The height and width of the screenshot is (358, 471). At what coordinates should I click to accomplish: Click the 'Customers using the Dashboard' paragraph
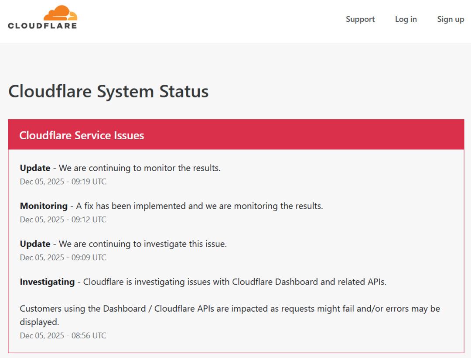pyautogui.click(x=230, y=309)
